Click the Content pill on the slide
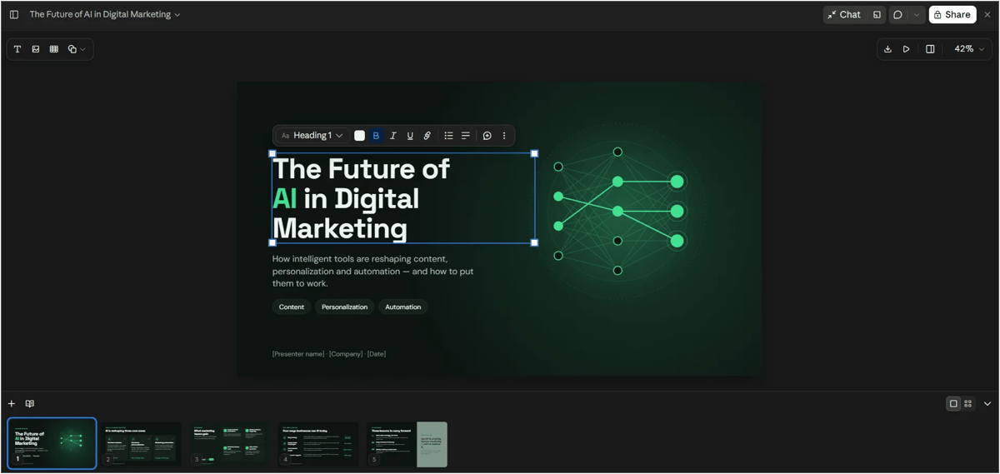1000x474 pixels. click(292, 307)
